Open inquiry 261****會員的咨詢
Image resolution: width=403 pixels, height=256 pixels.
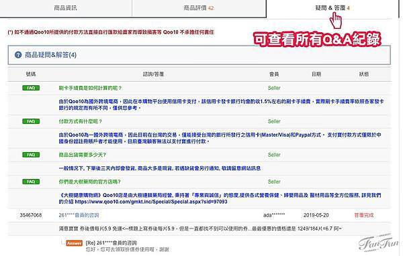tap(79, 215)
